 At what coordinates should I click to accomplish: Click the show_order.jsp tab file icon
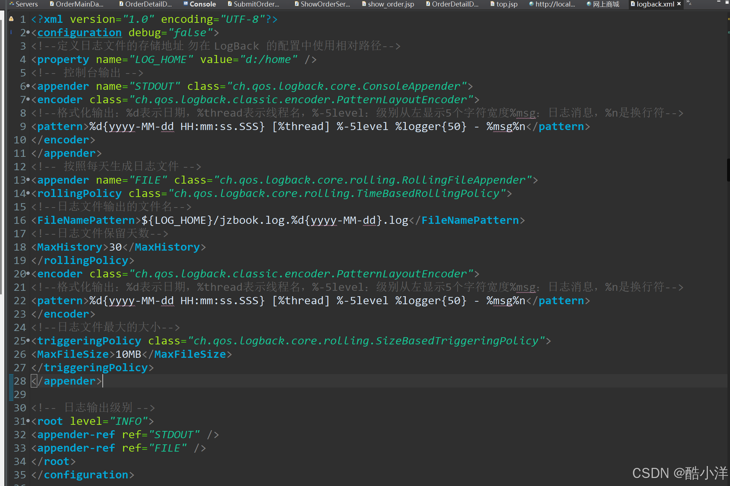[x=364, y=4]
